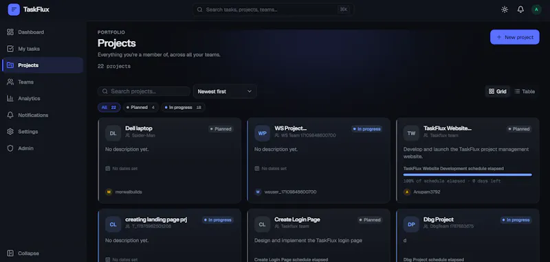Image resolution: width=550 pixels, height=262 pixels.
Task: Click the morwalbuilds owner avatar
Action: point(109,191)
